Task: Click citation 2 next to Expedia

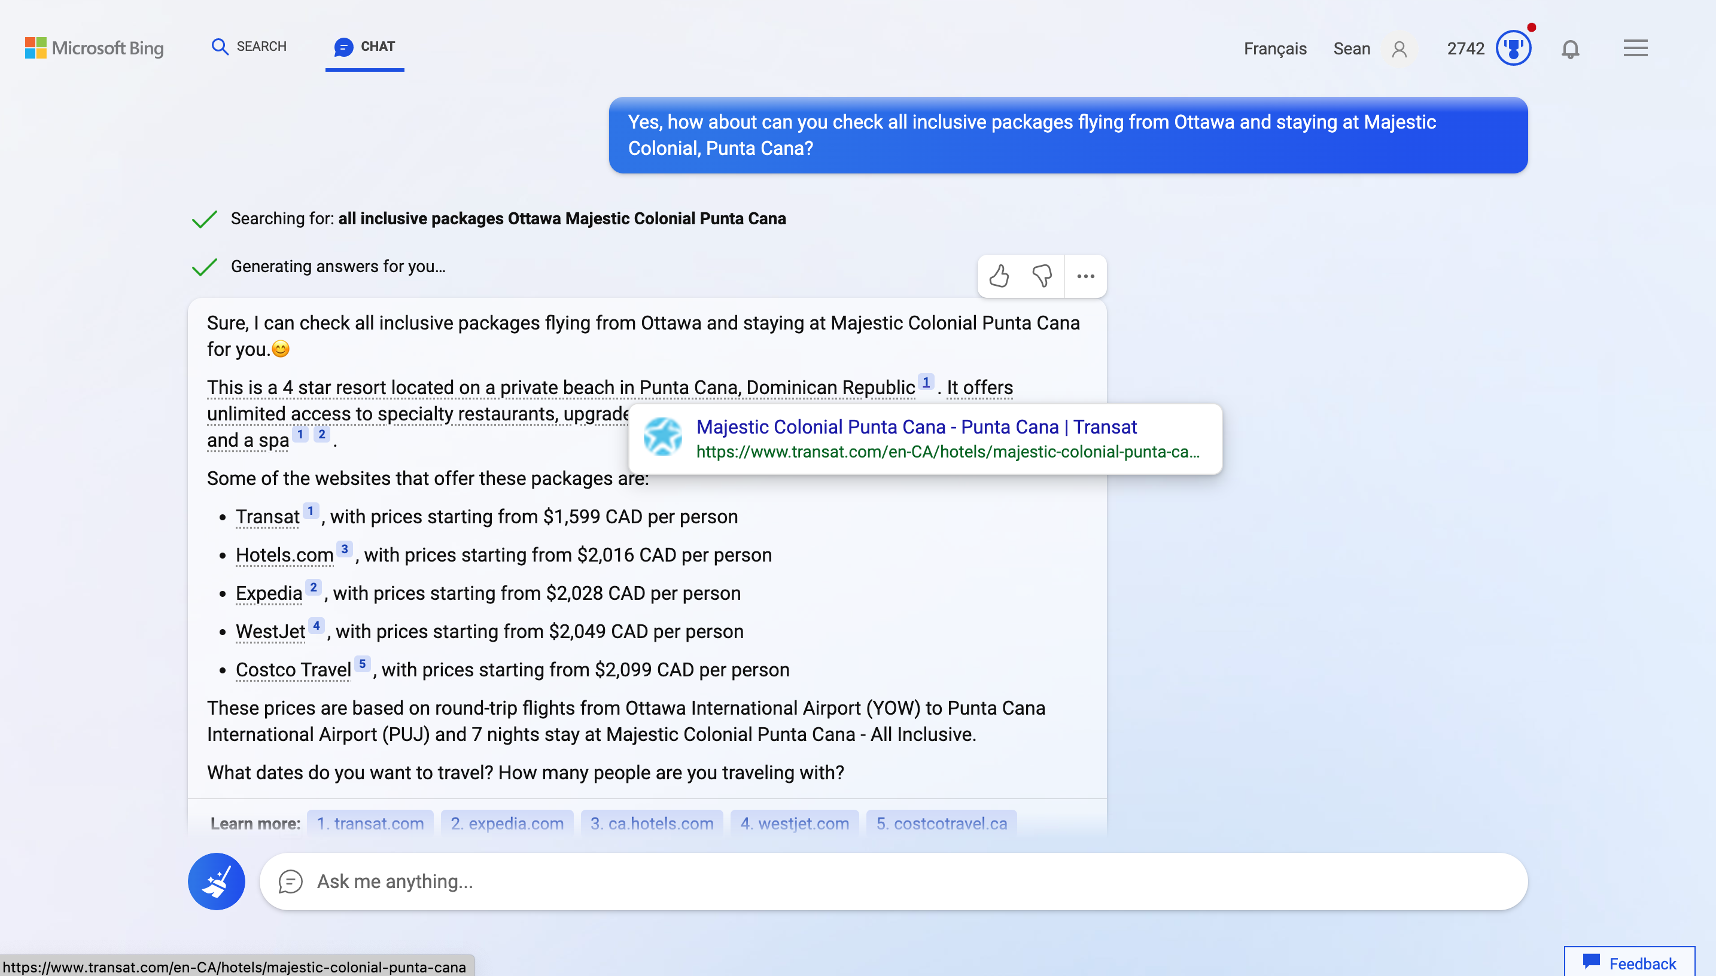Action: [x=313, y=587]
